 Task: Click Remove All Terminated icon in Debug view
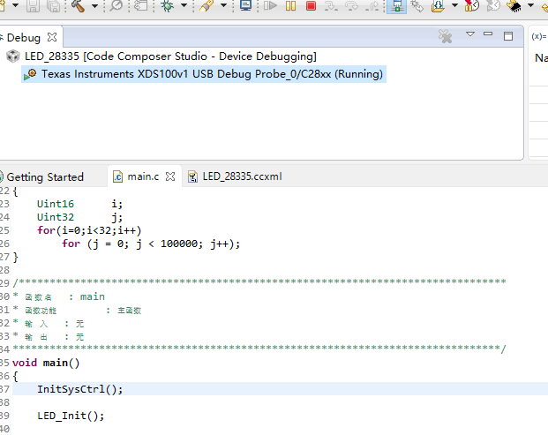pos(446,36)
